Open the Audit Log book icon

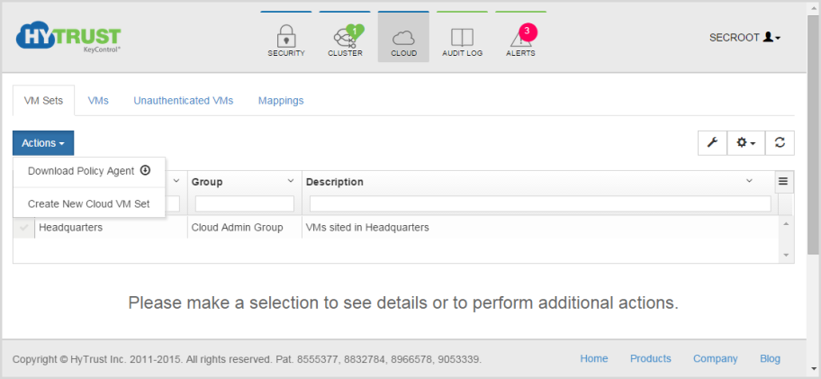462,38
